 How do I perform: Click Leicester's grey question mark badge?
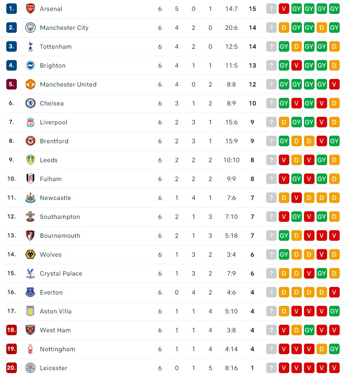pos(272,368)
